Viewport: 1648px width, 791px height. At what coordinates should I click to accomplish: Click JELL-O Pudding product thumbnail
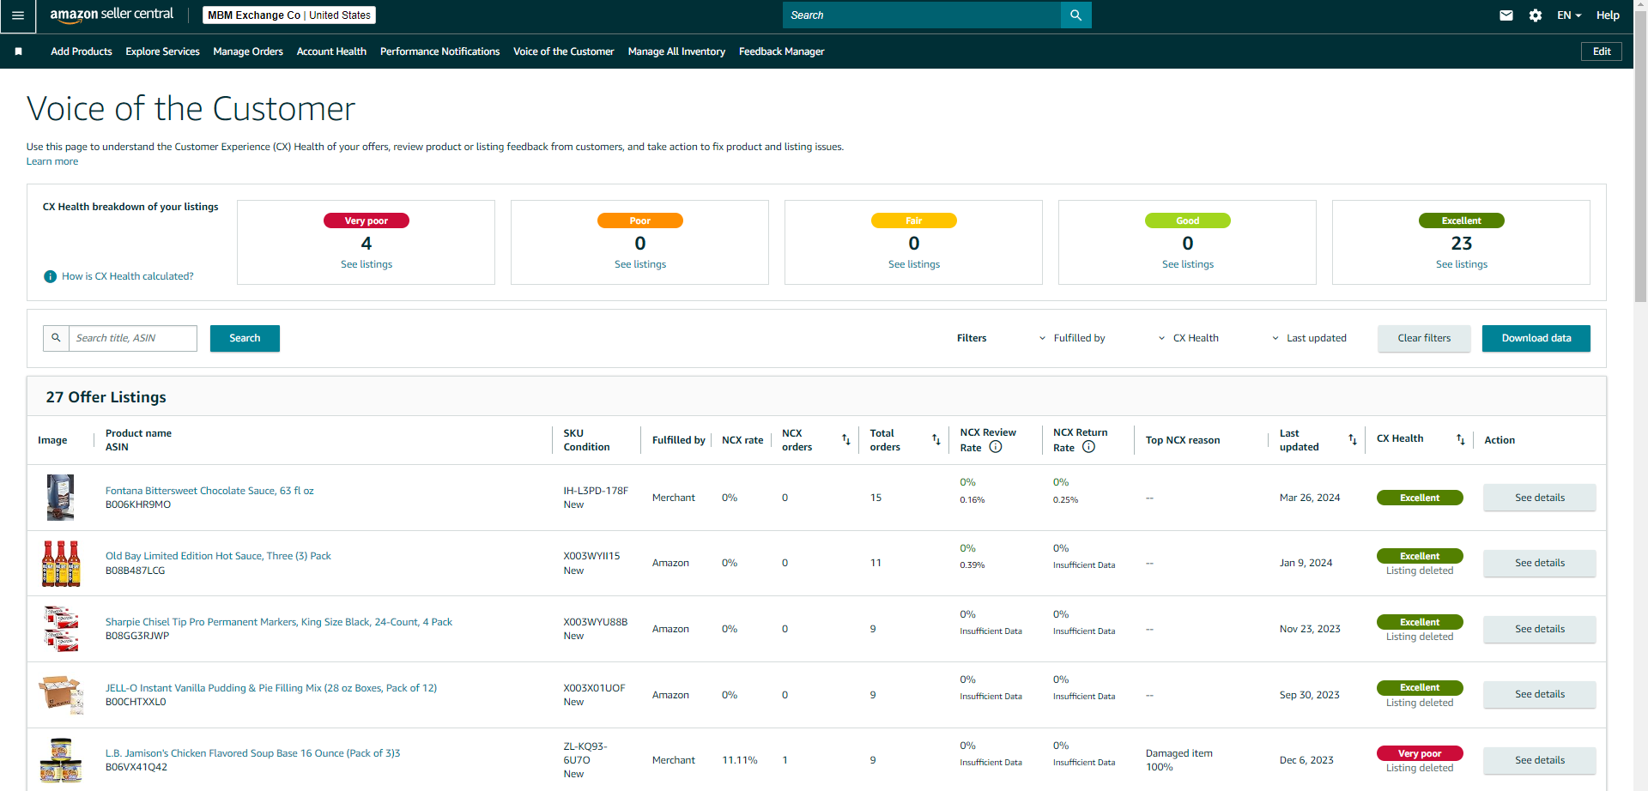(x=61, y=695)
